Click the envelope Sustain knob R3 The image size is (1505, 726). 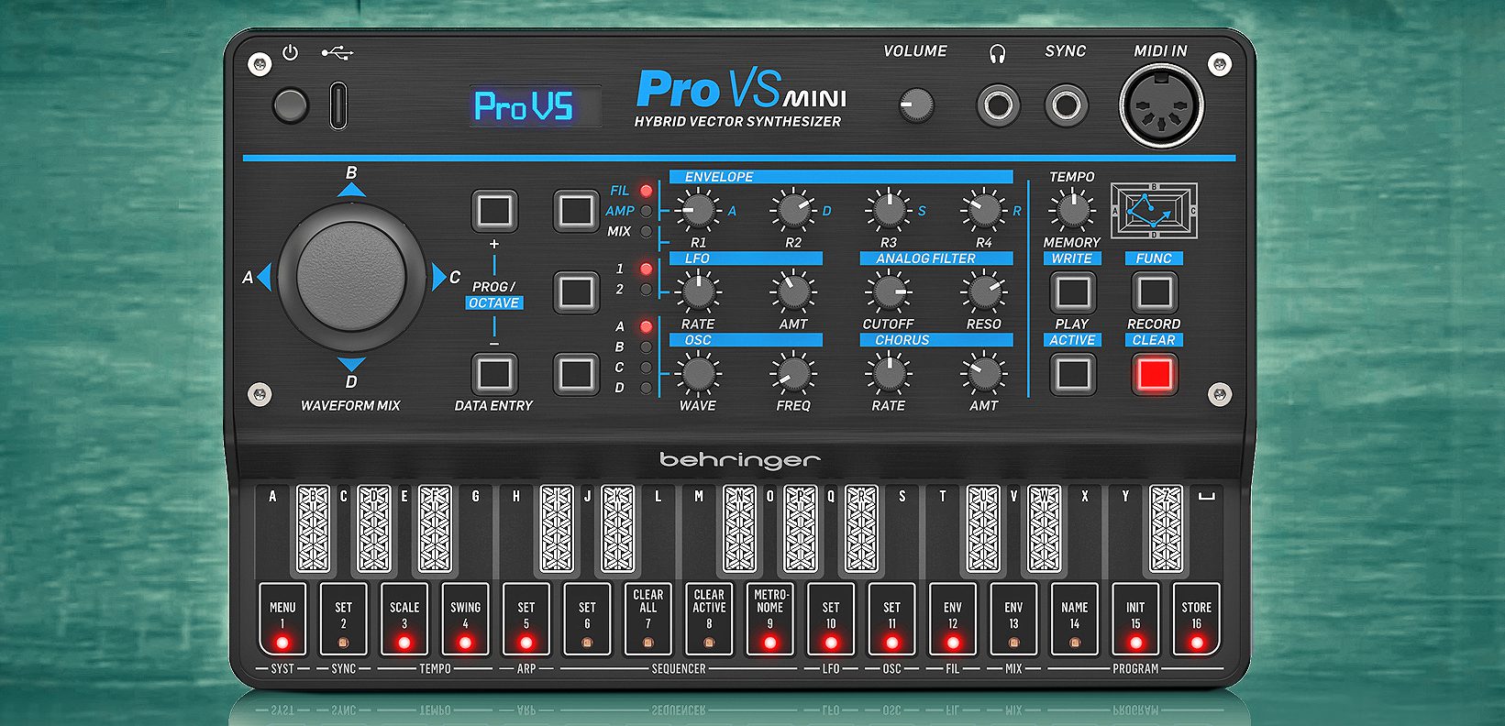tap(889, 211)
